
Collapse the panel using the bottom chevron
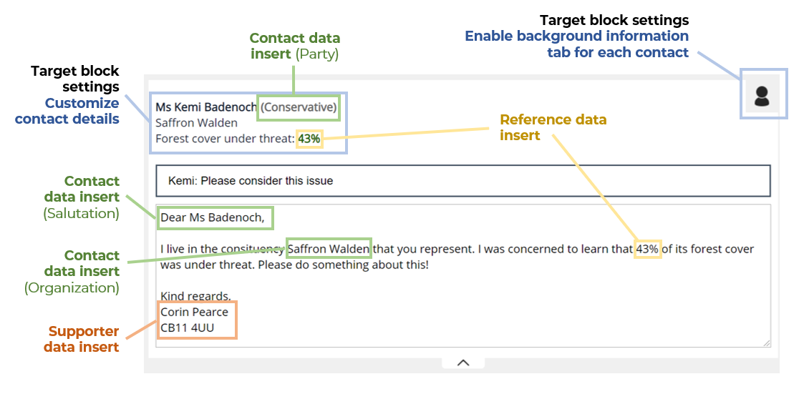[462, 363]
